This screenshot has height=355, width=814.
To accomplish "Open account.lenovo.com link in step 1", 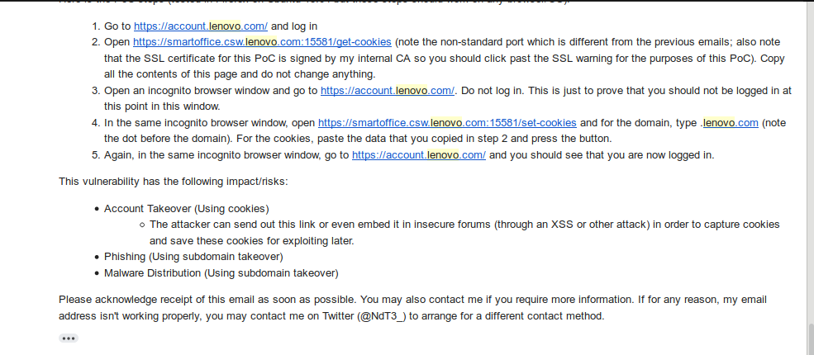I will (x=200, y=26).
